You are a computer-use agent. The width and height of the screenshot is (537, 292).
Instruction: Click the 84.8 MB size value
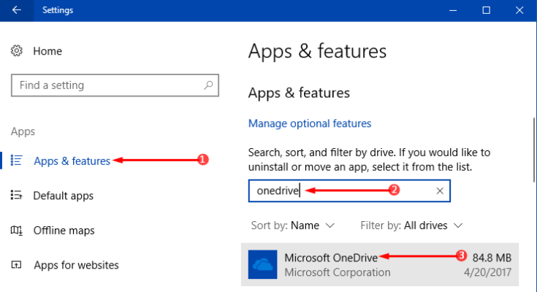click(x=492, y=258)
